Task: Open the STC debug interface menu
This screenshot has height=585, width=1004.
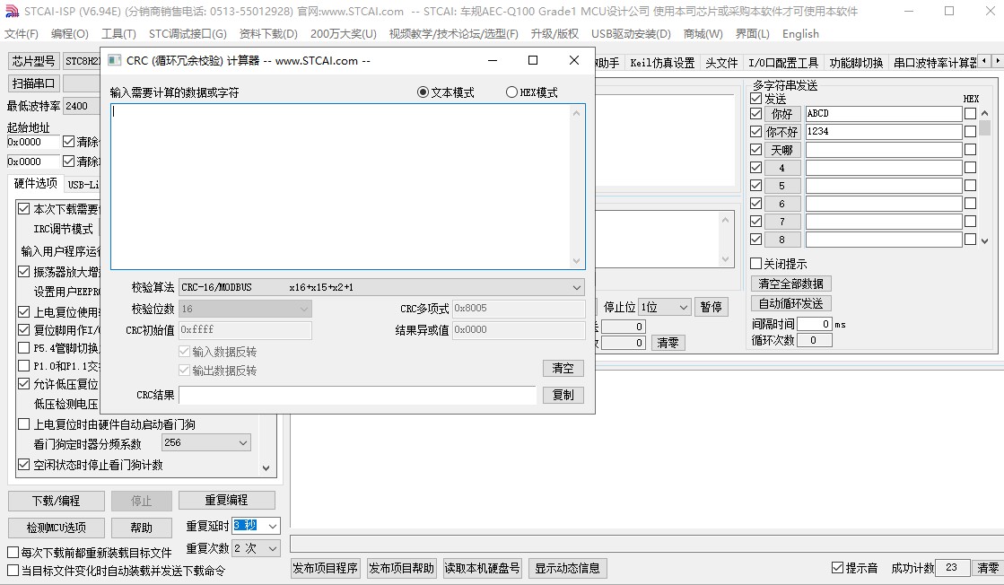Action: pyautogui.click(x=188, y=34)
